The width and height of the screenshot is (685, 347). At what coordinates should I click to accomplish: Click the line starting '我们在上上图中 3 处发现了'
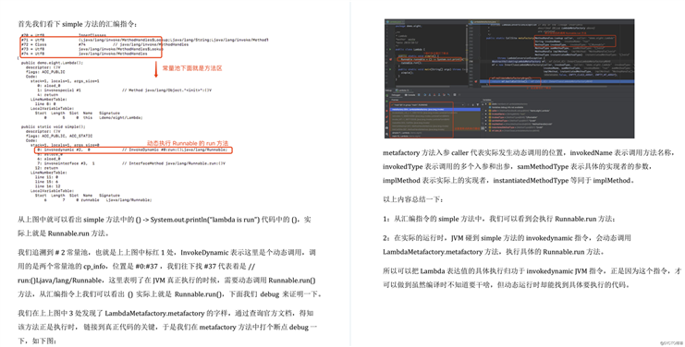[165, 313]
